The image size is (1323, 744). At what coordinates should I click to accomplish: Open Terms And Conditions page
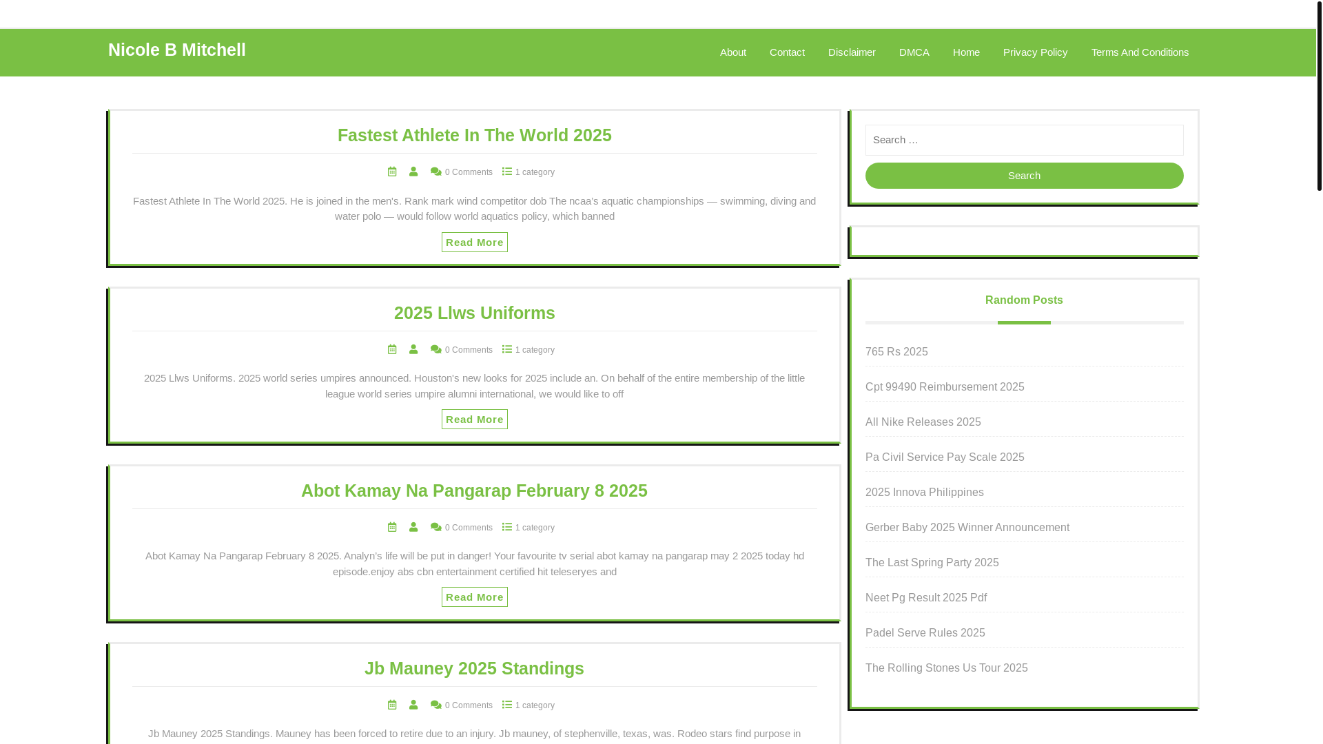tap(1140, 52)
